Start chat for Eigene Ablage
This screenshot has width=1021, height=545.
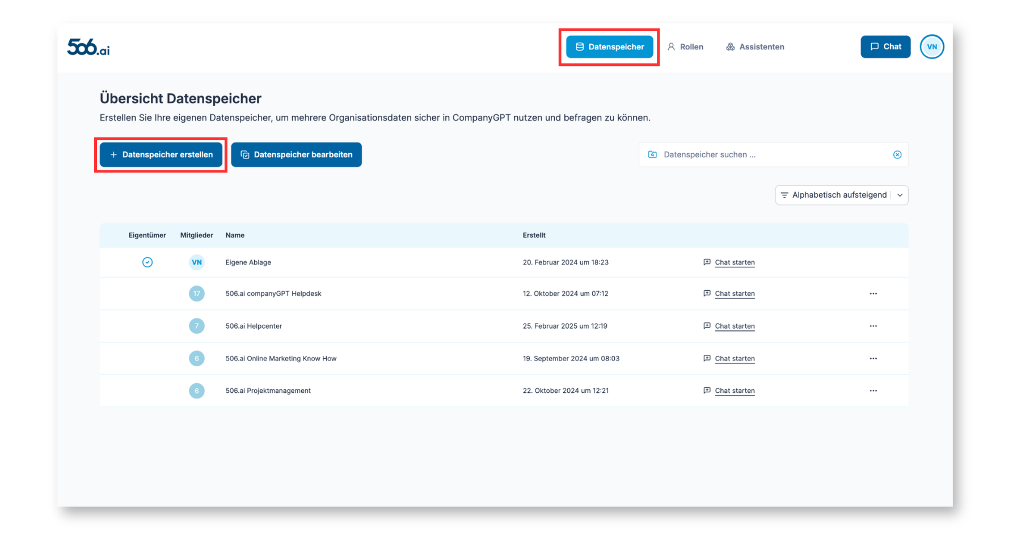click(735, 262)
